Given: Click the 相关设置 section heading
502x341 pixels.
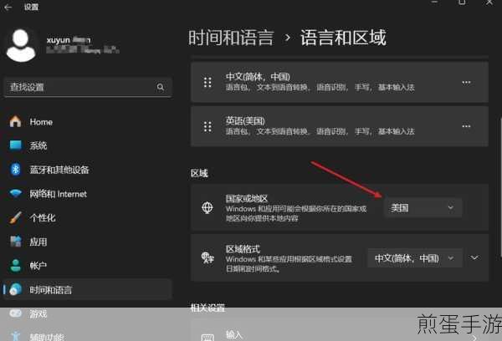Looking at the screenshot, I should [207, 308].
